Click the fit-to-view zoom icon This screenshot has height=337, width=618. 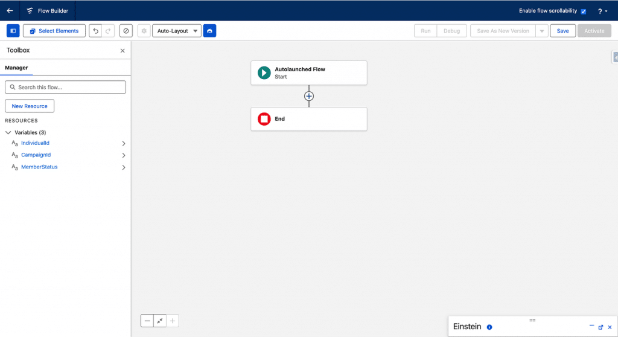pyautogui.click(x=160, y=321)
